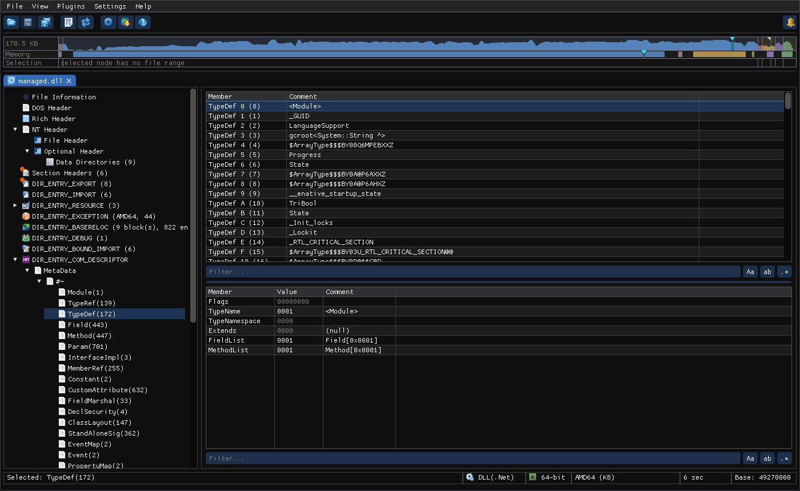Select the TypeDef 5 Progress row
This screenshot has width=800, height=491.
(495, 155)
